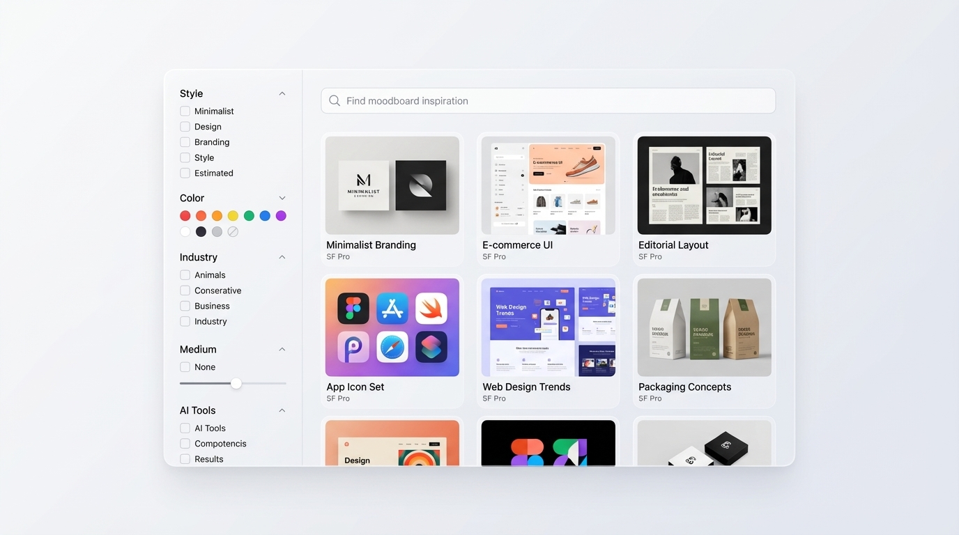The width and height of the screenshot is (959, 535).
Task: Open the Minimalist Branding moodboard
Action: click(392, 185)
